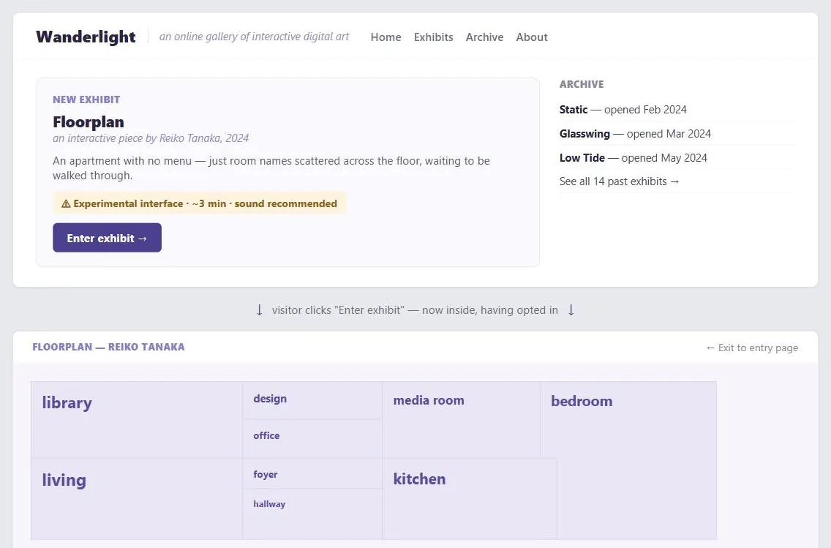Select the office room tile
The height and width of the screenshot is (548, 831).
click(312, 439)
